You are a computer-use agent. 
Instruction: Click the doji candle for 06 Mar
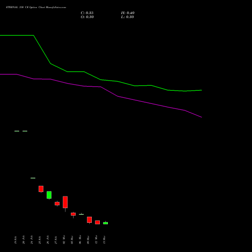click(x=81, y=214)
